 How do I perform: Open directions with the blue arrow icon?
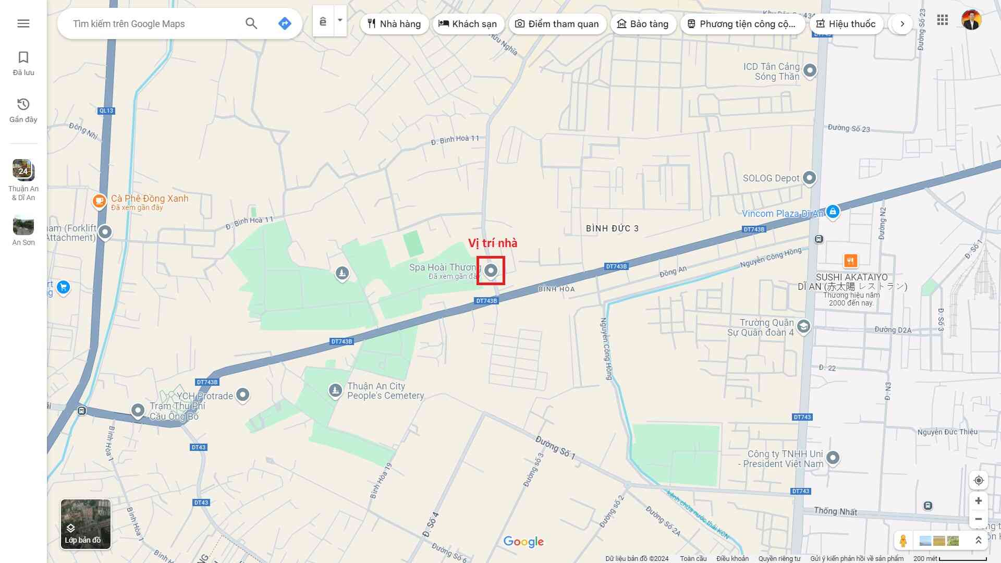pyautogui.click(x=285, y=23)
